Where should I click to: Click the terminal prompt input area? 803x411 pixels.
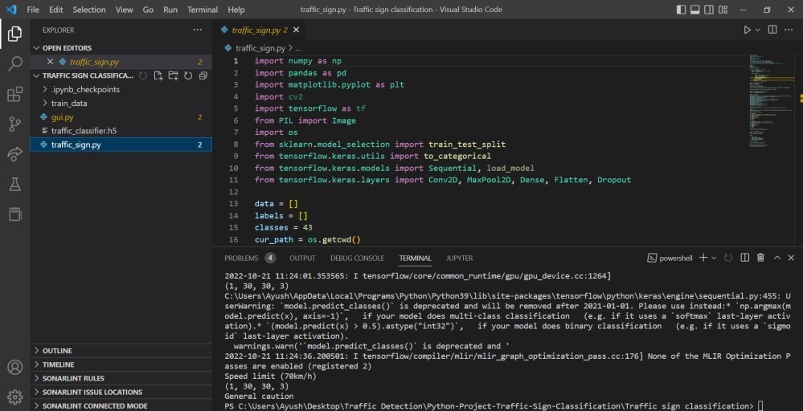760,406
